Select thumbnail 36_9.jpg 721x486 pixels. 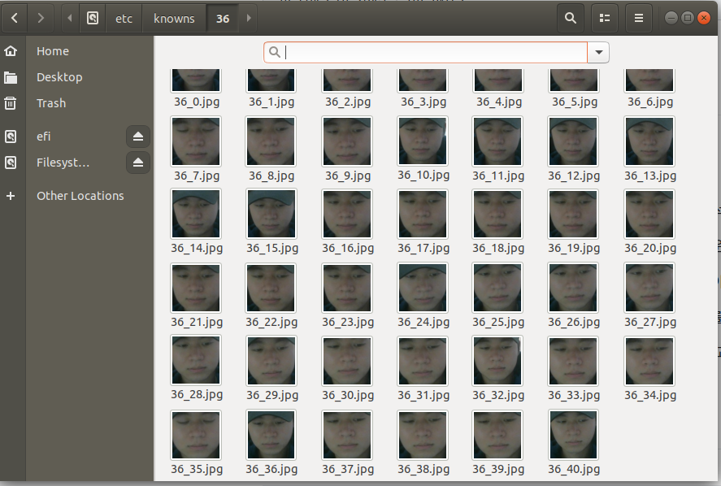(x=347, y=141)
